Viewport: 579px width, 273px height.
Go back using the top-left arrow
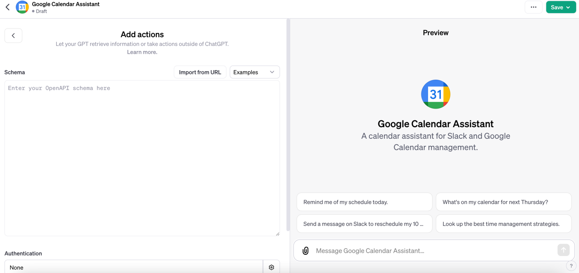point(7,7)
